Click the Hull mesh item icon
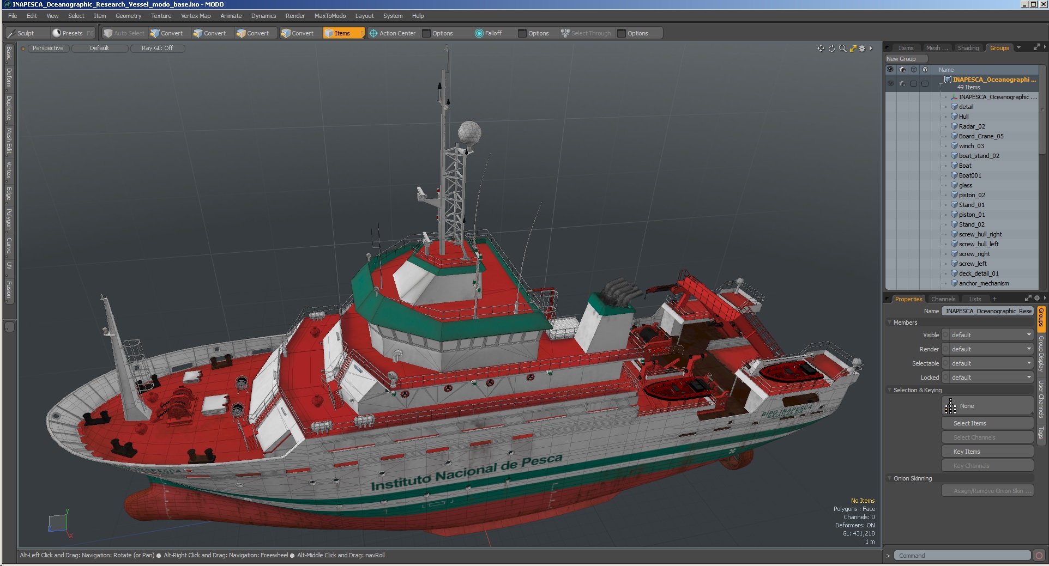1049x566 pixels. coord(955,117)
